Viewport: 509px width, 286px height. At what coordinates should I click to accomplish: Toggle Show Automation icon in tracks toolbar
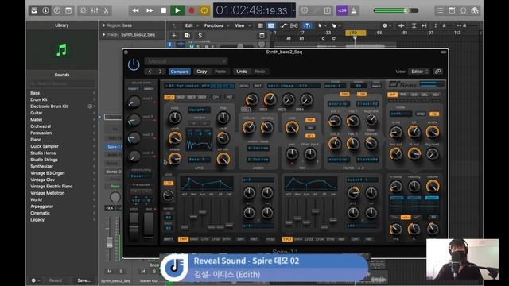click(283, 25)
